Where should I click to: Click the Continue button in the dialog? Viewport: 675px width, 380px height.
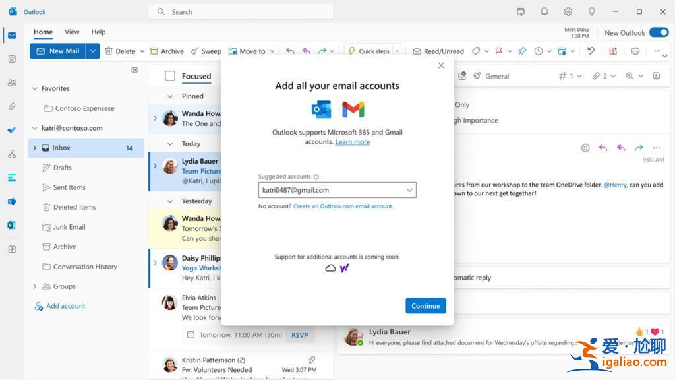click(425, 305)
